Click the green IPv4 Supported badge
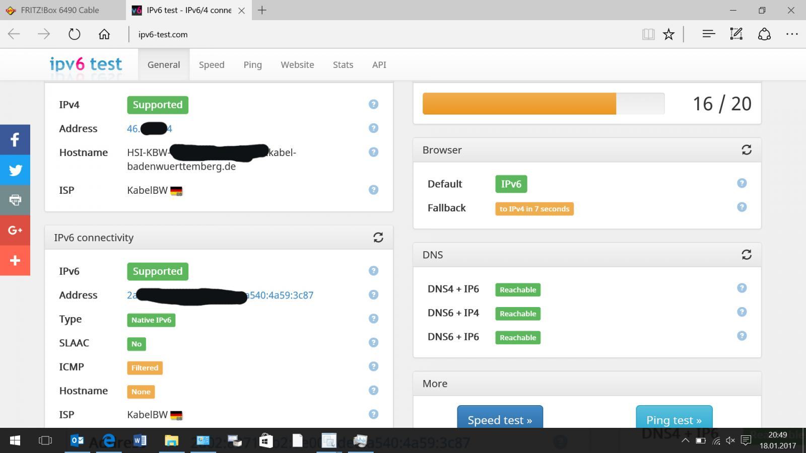The height and width of the screenshot is (453, 806). click(x=158, y=105)
